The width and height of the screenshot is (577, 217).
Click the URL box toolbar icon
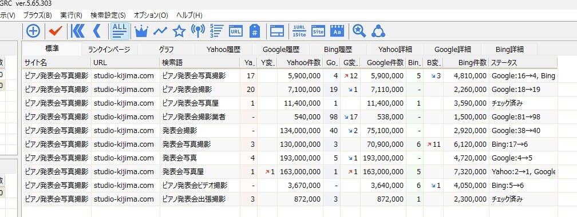(235, 31)
